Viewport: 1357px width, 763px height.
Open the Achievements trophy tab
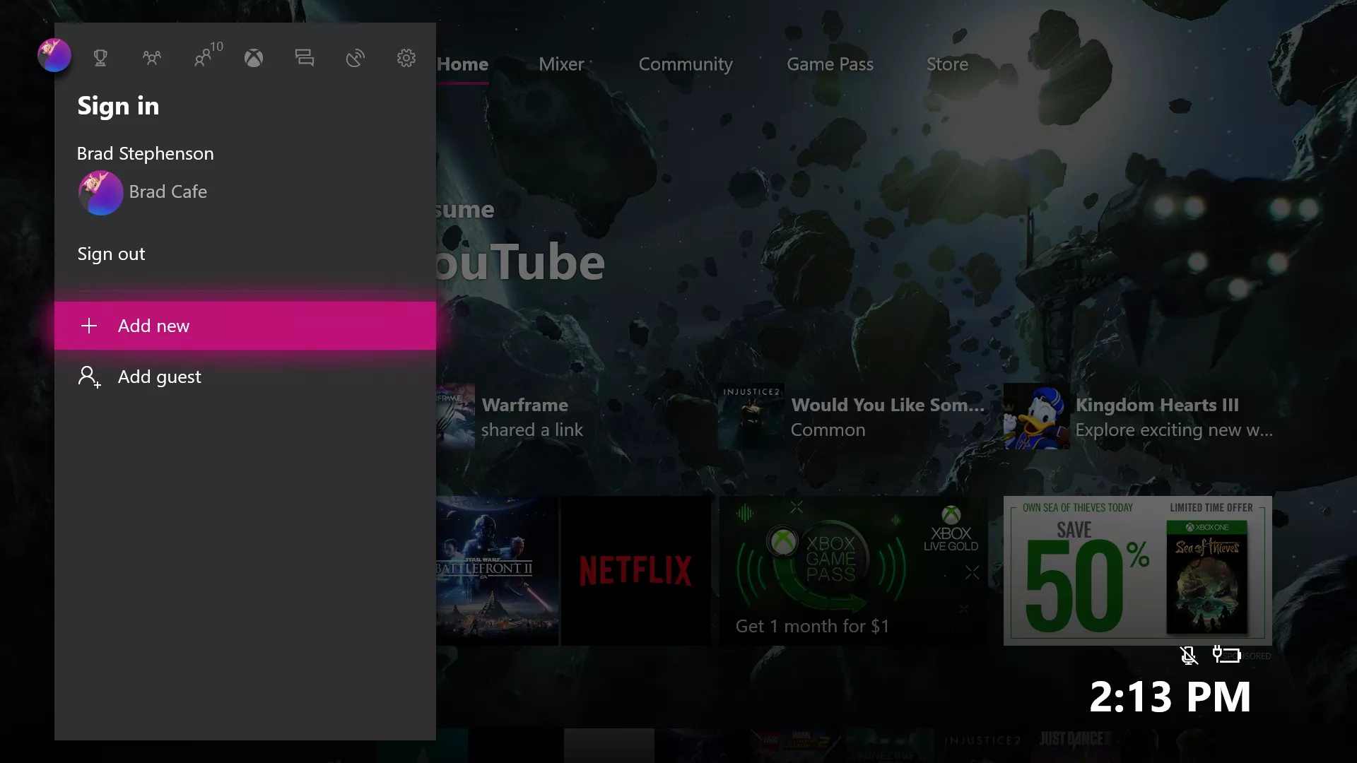tap(100, 58)
